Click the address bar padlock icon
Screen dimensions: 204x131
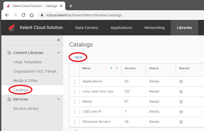tap(42, 15)
